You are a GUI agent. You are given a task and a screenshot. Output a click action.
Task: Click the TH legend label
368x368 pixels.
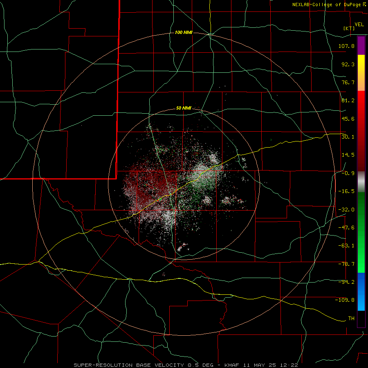pyautogui.click(x=351, y=319)
